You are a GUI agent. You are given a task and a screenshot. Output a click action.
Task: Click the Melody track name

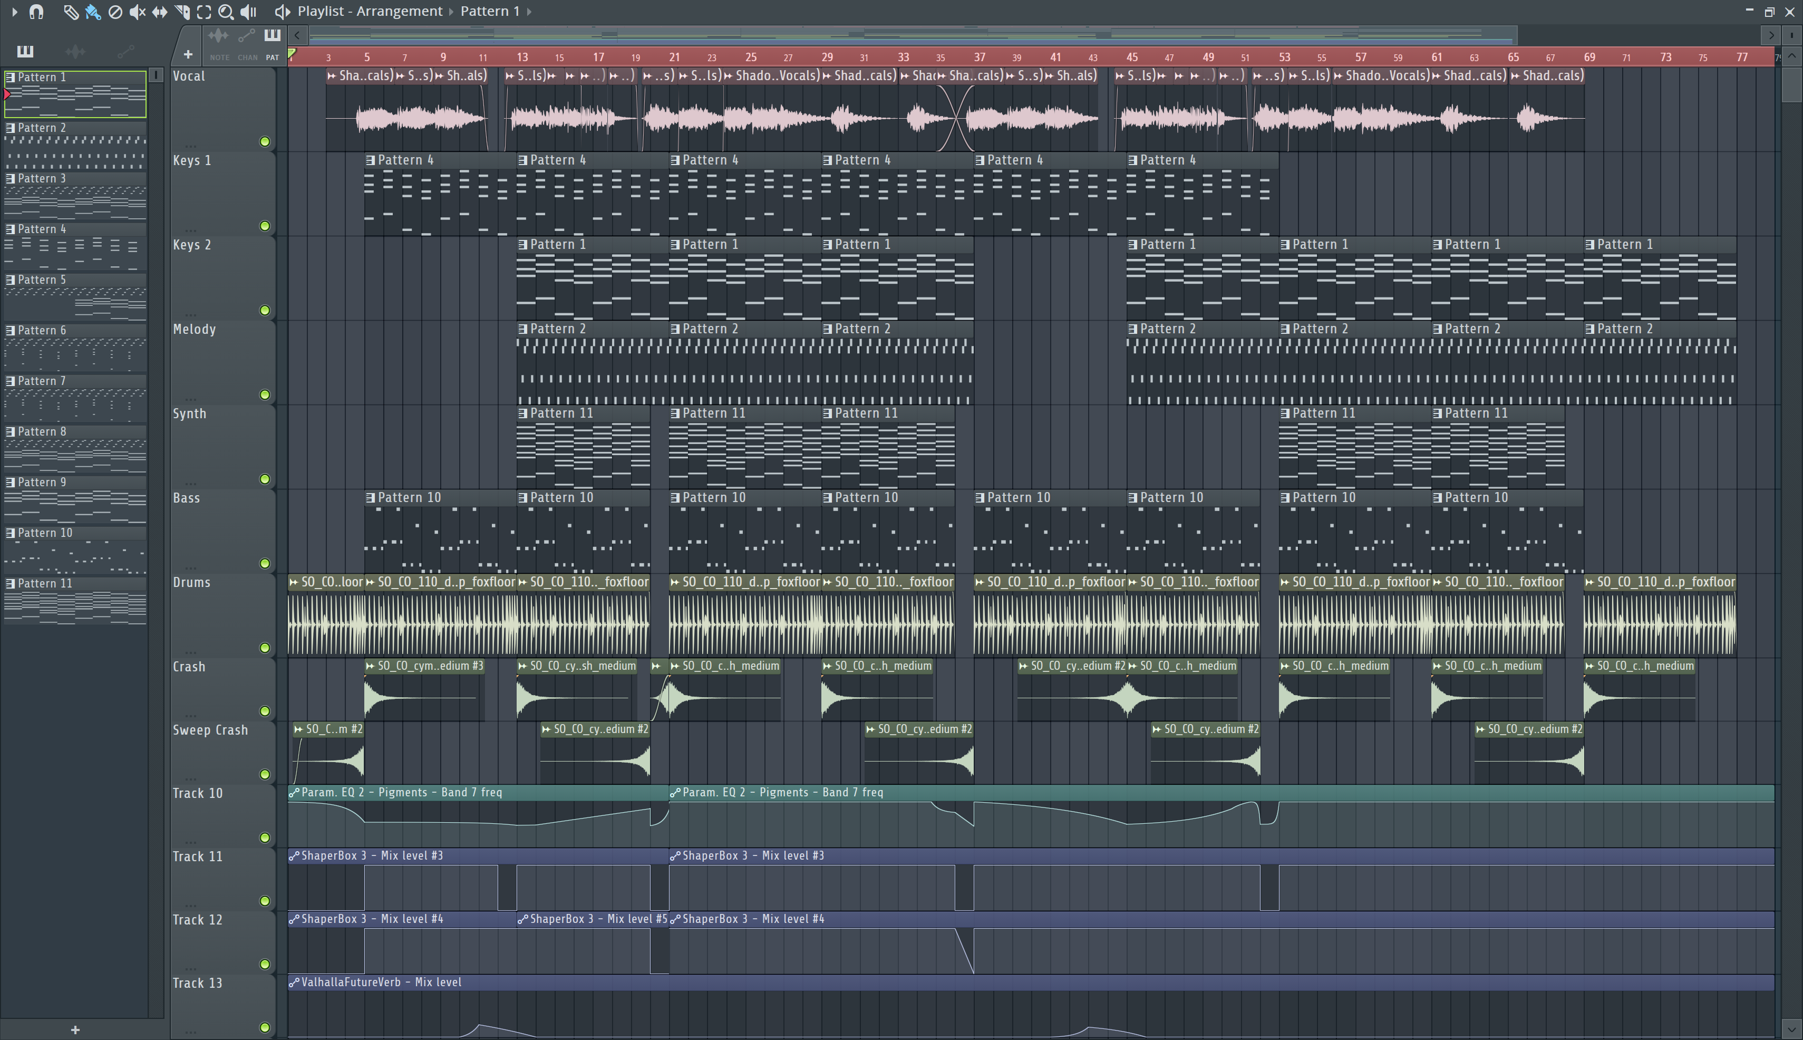coord(193,329)
